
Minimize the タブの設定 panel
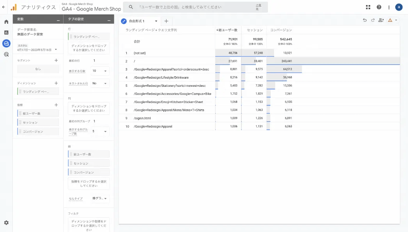[x=109, y=20]
